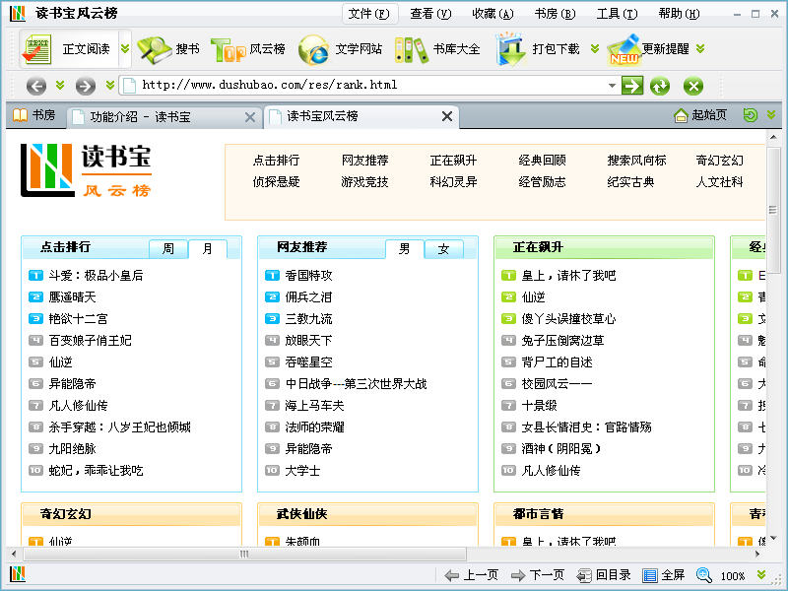Click the horizontal scrollbar thumb
This screenshot has width=788, height=591.
pos(244,555)
